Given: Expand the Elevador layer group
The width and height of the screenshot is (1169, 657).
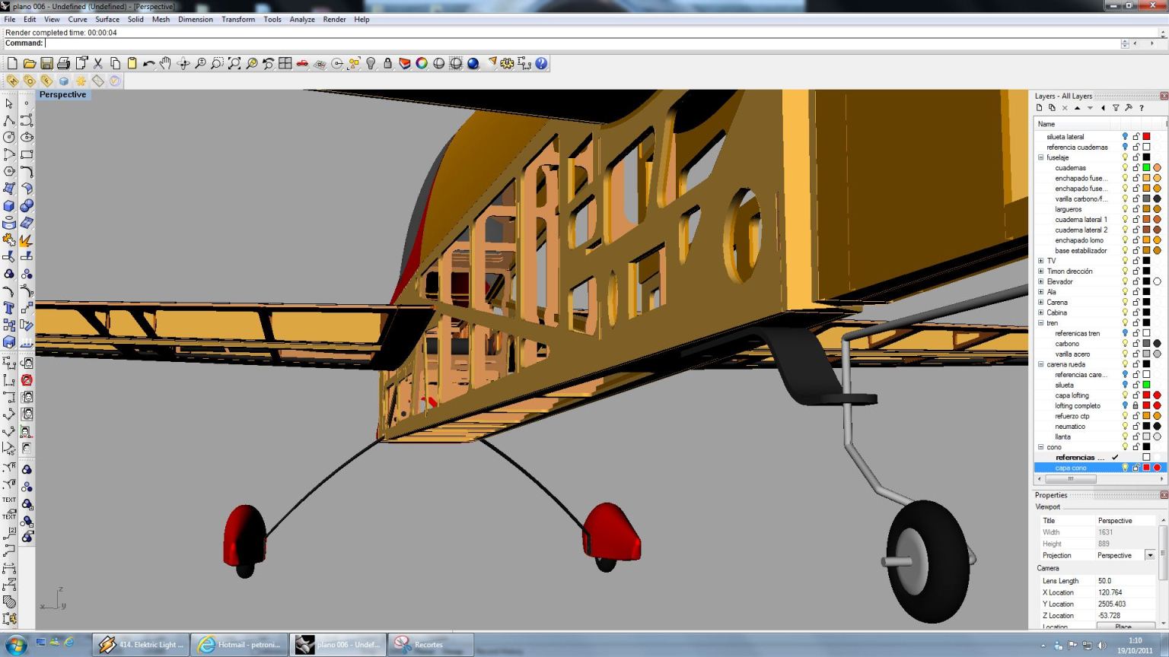Looking at the screenshot, I should point(1040,281).
